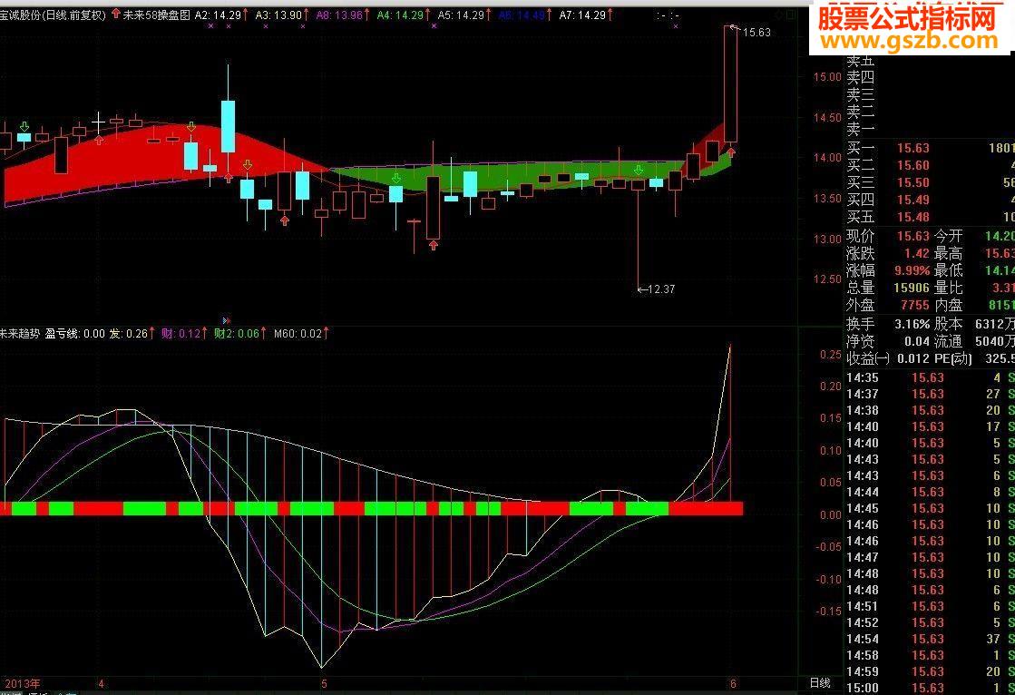Click the green 财2: 0.06 value
Image resolution: width=1015 pixels, height=695 pixels.
point(236,334)
